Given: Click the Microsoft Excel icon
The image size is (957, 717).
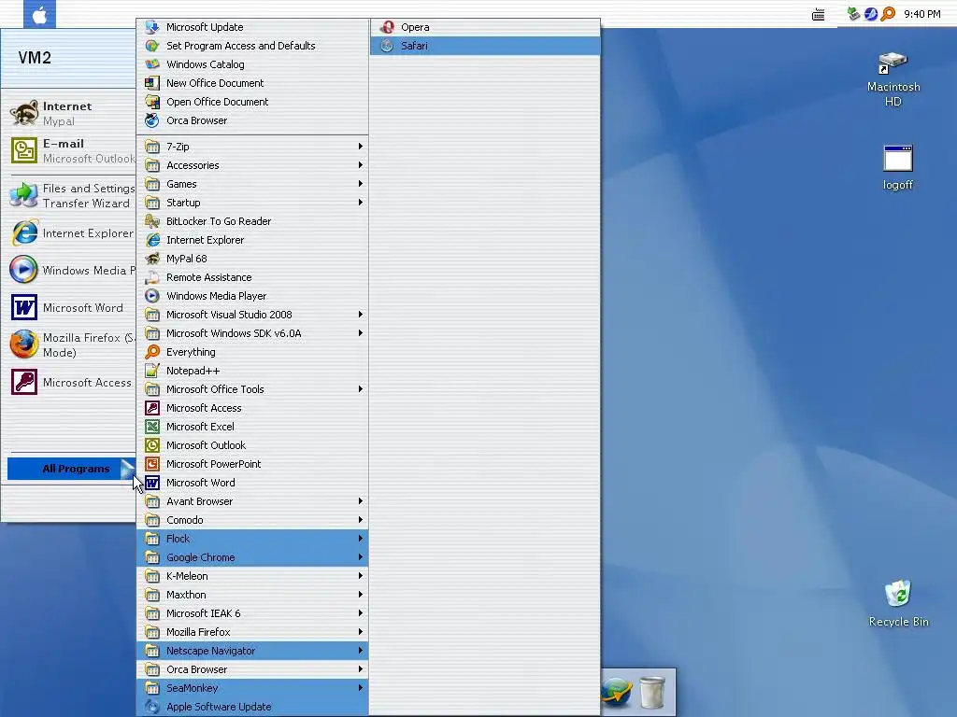Looking at the screenshot, I should pyautogui.click(x=152, y=427).
